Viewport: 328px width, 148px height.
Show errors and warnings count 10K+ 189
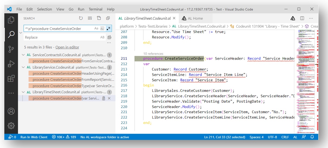(x=64, y=137)
